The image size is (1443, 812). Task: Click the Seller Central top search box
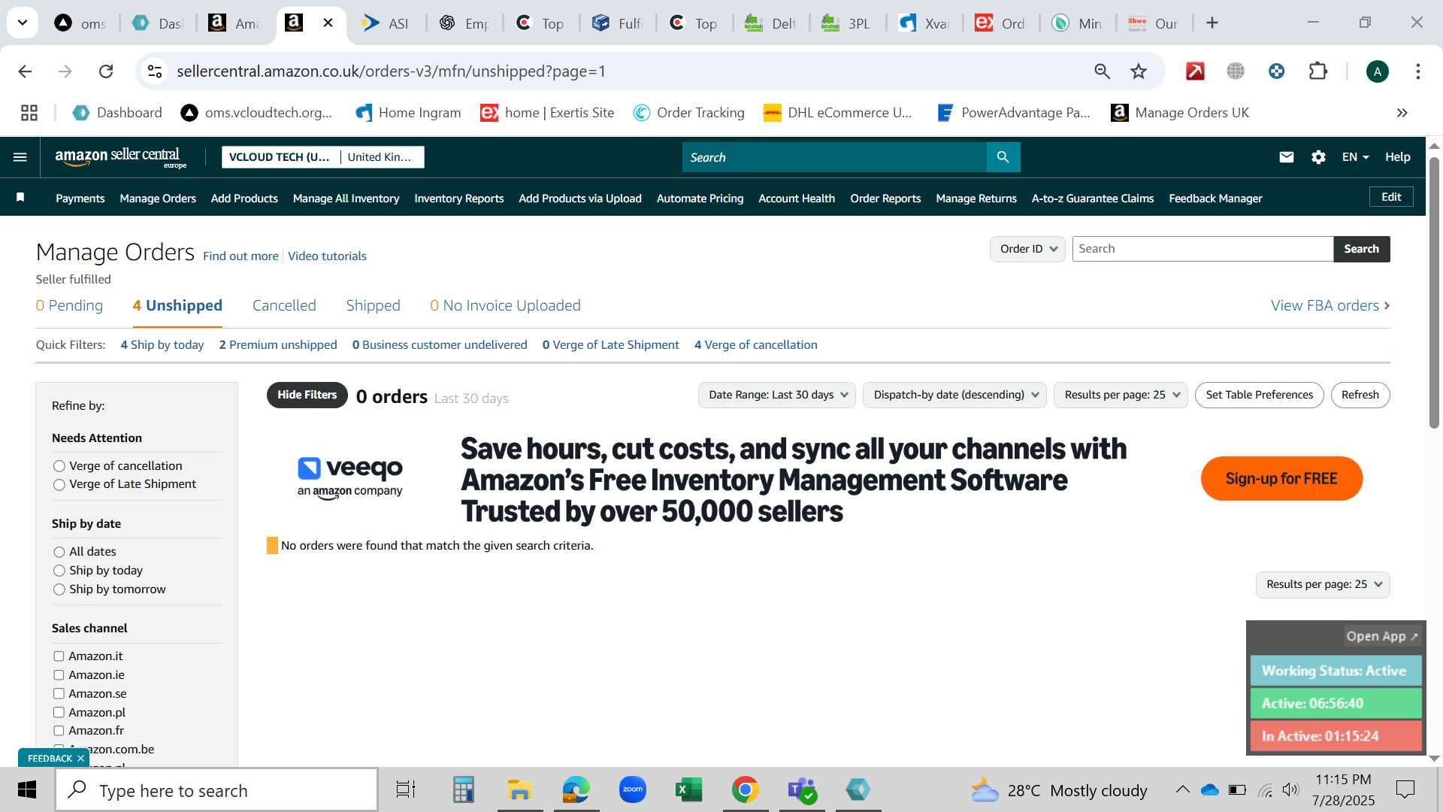pyautogui.click(x=834, y=157)
